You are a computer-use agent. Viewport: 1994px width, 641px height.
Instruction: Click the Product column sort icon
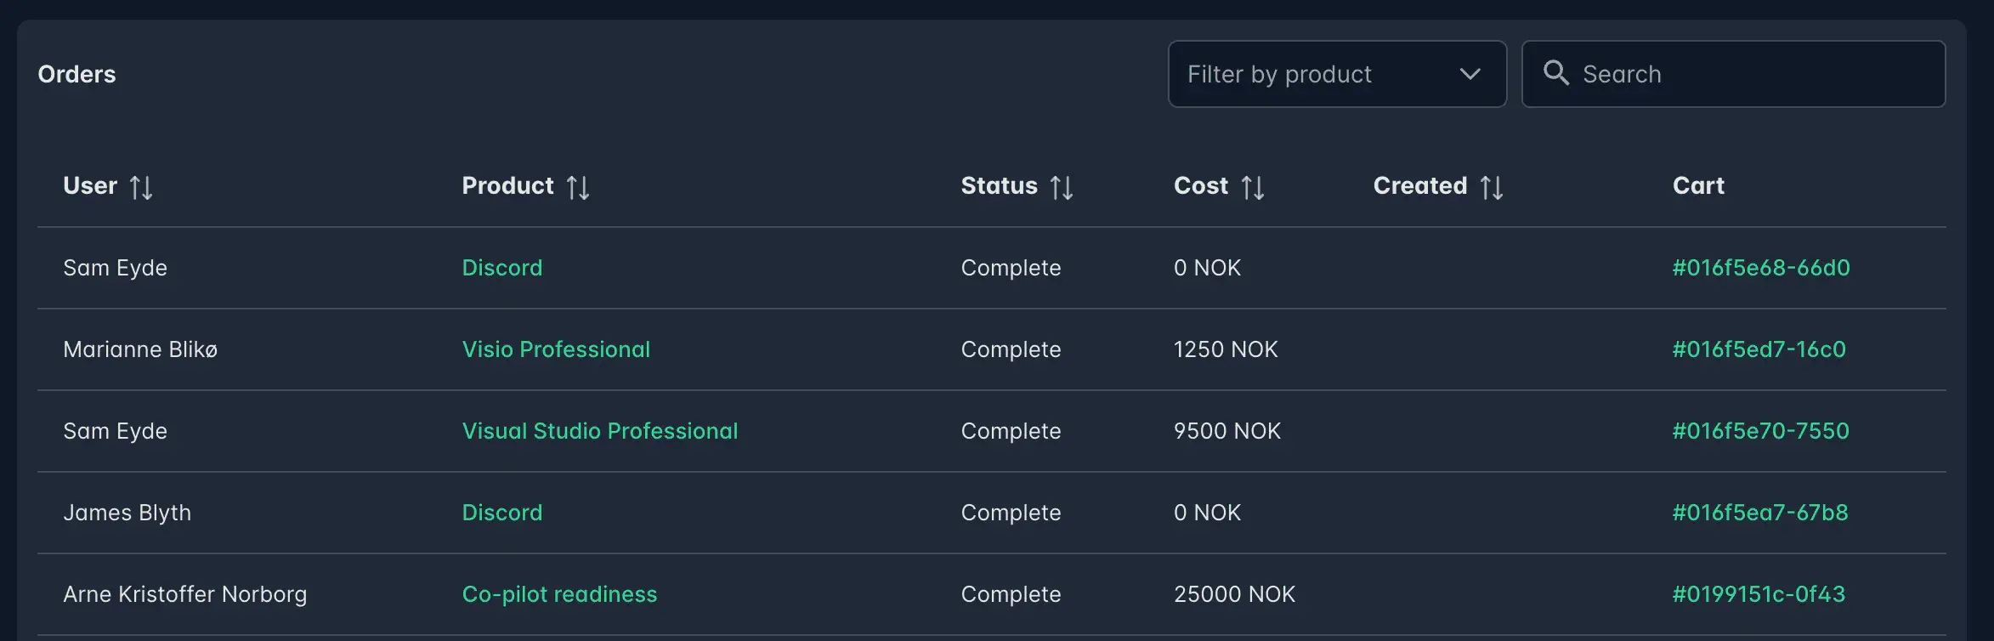(x=579, y=186)
